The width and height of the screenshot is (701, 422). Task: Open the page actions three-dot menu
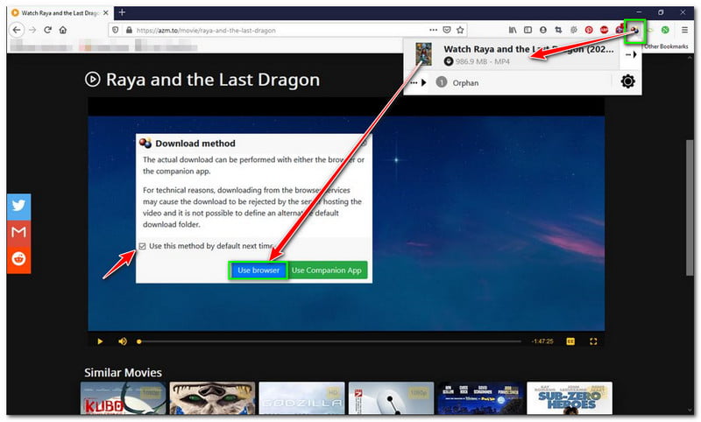click(x=433, y=30)
